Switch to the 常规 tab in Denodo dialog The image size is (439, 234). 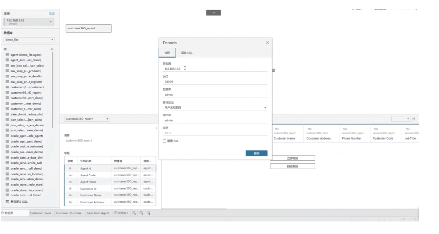pos(167,53)
